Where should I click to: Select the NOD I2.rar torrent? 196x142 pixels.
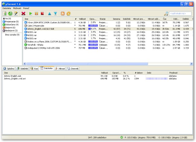108,35
